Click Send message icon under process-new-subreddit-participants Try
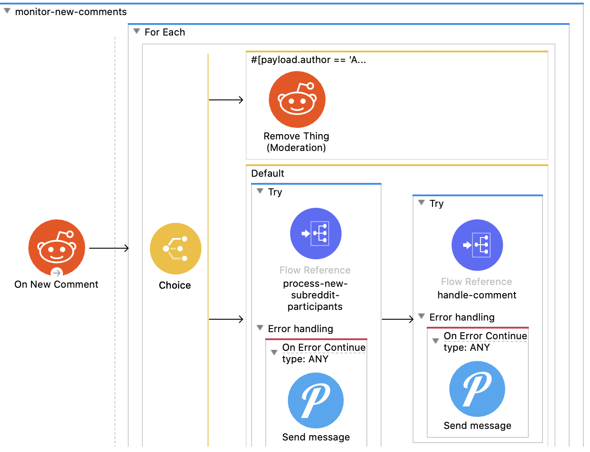Viewport: 590px width, 452px height. click(316, 400)
